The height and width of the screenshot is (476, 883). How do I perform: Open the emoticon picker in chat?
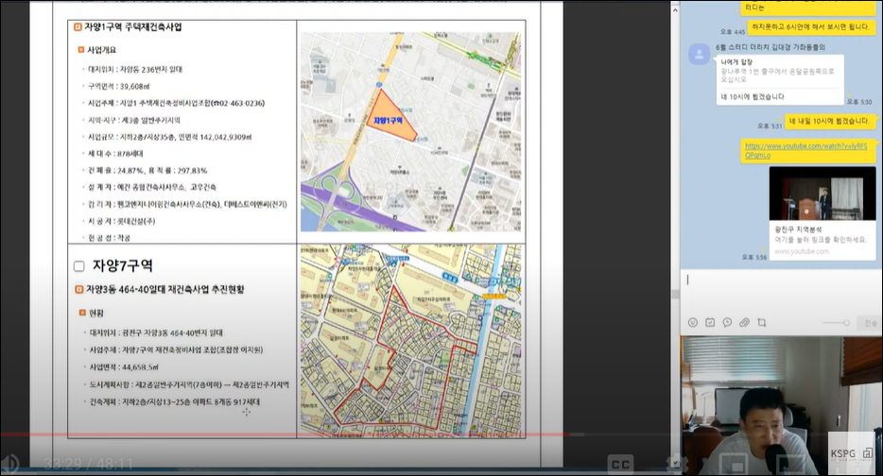click(693, 322)
